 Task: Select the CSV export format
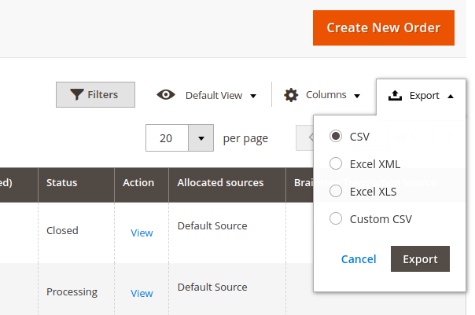click(336, 137)
